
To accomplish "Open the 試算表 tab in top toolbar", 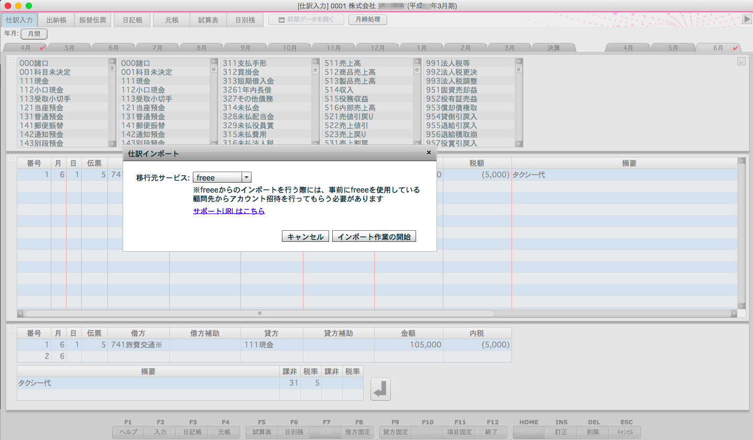I will [x=208, y=20].
